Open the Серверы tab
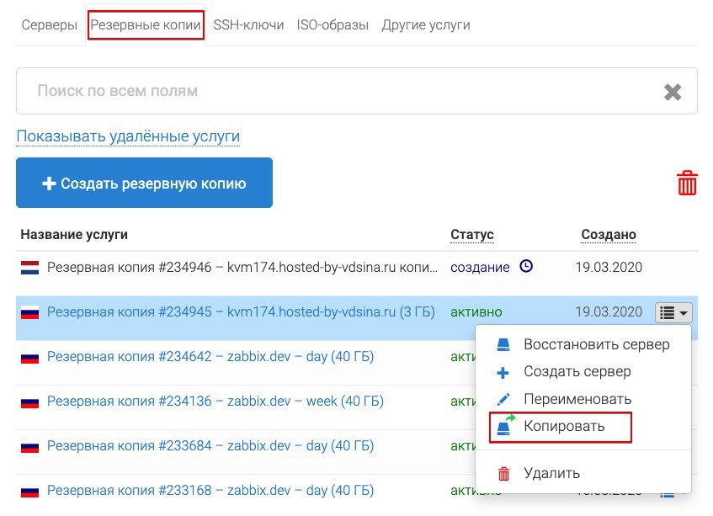713x516 pixels. (49, 24)
